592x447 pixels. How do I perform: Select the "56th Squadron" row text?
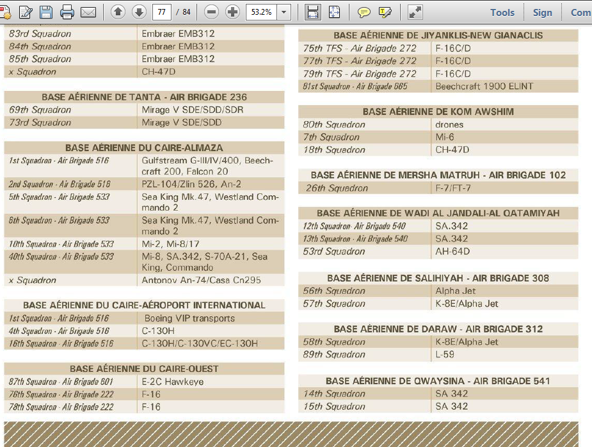[334, 291]
